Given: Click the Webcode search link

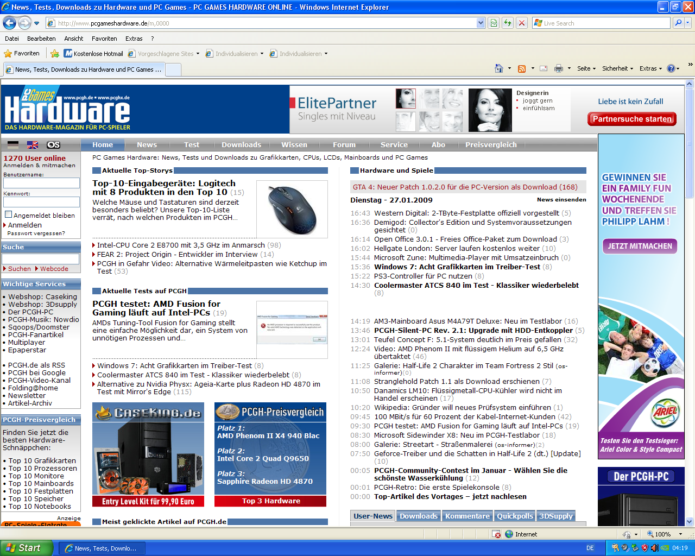Looking at the screenshot, I should [x=54, y=269].
